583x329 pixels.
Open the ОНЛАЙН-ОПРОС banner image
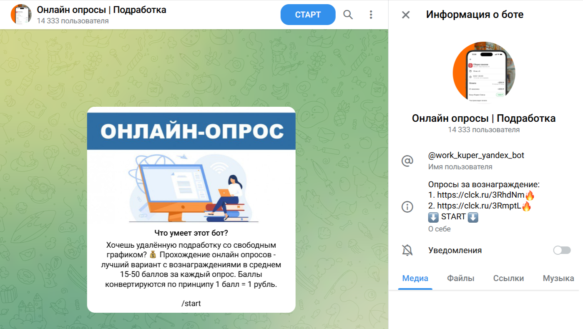[191, 167]
